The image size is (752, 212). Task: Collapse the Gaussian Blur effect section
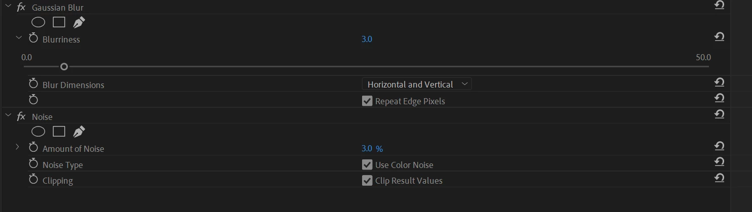coord(7,7)
